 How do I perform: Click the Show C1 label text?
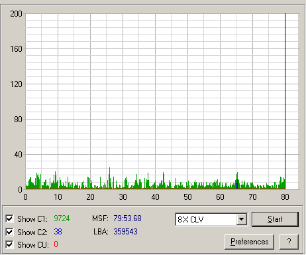point(32,219)
